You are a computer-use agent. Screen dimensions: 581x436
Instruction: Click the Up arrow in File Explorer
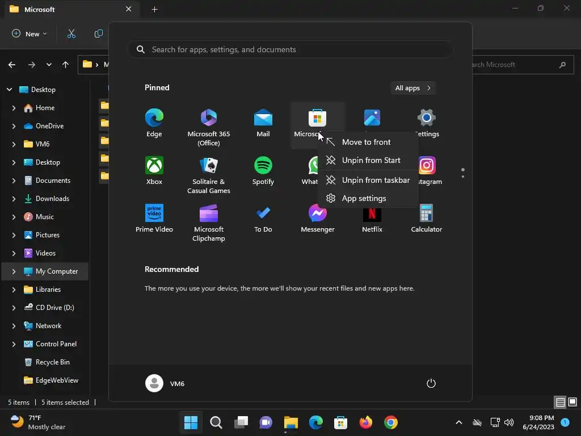(66, 65)
